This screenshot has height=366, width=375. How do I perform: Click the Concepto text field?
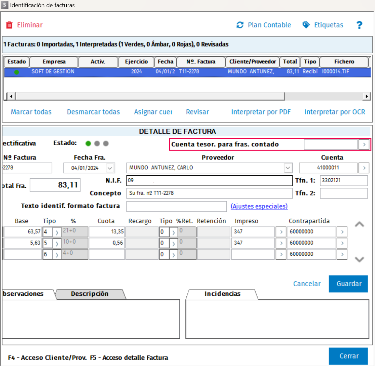(x=209, y=193)
